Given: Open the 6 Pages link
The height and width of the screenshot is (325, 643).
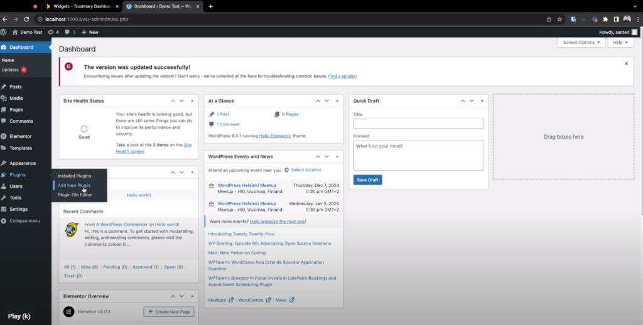Looking at the screenshot, I should [x=290, y=114].
